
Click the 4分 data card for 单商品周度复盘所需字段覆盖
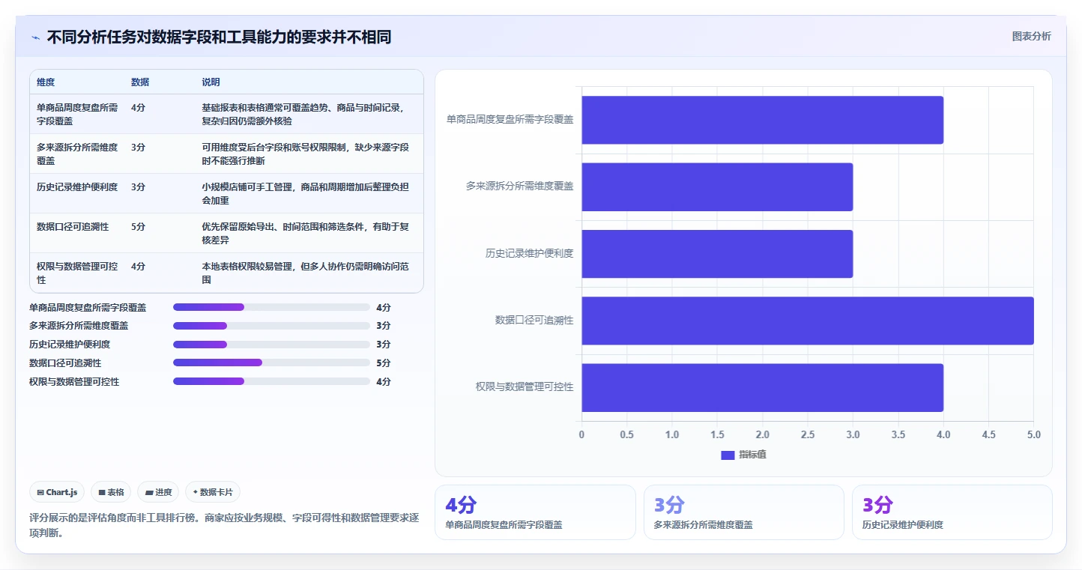[x=535, y=512]
